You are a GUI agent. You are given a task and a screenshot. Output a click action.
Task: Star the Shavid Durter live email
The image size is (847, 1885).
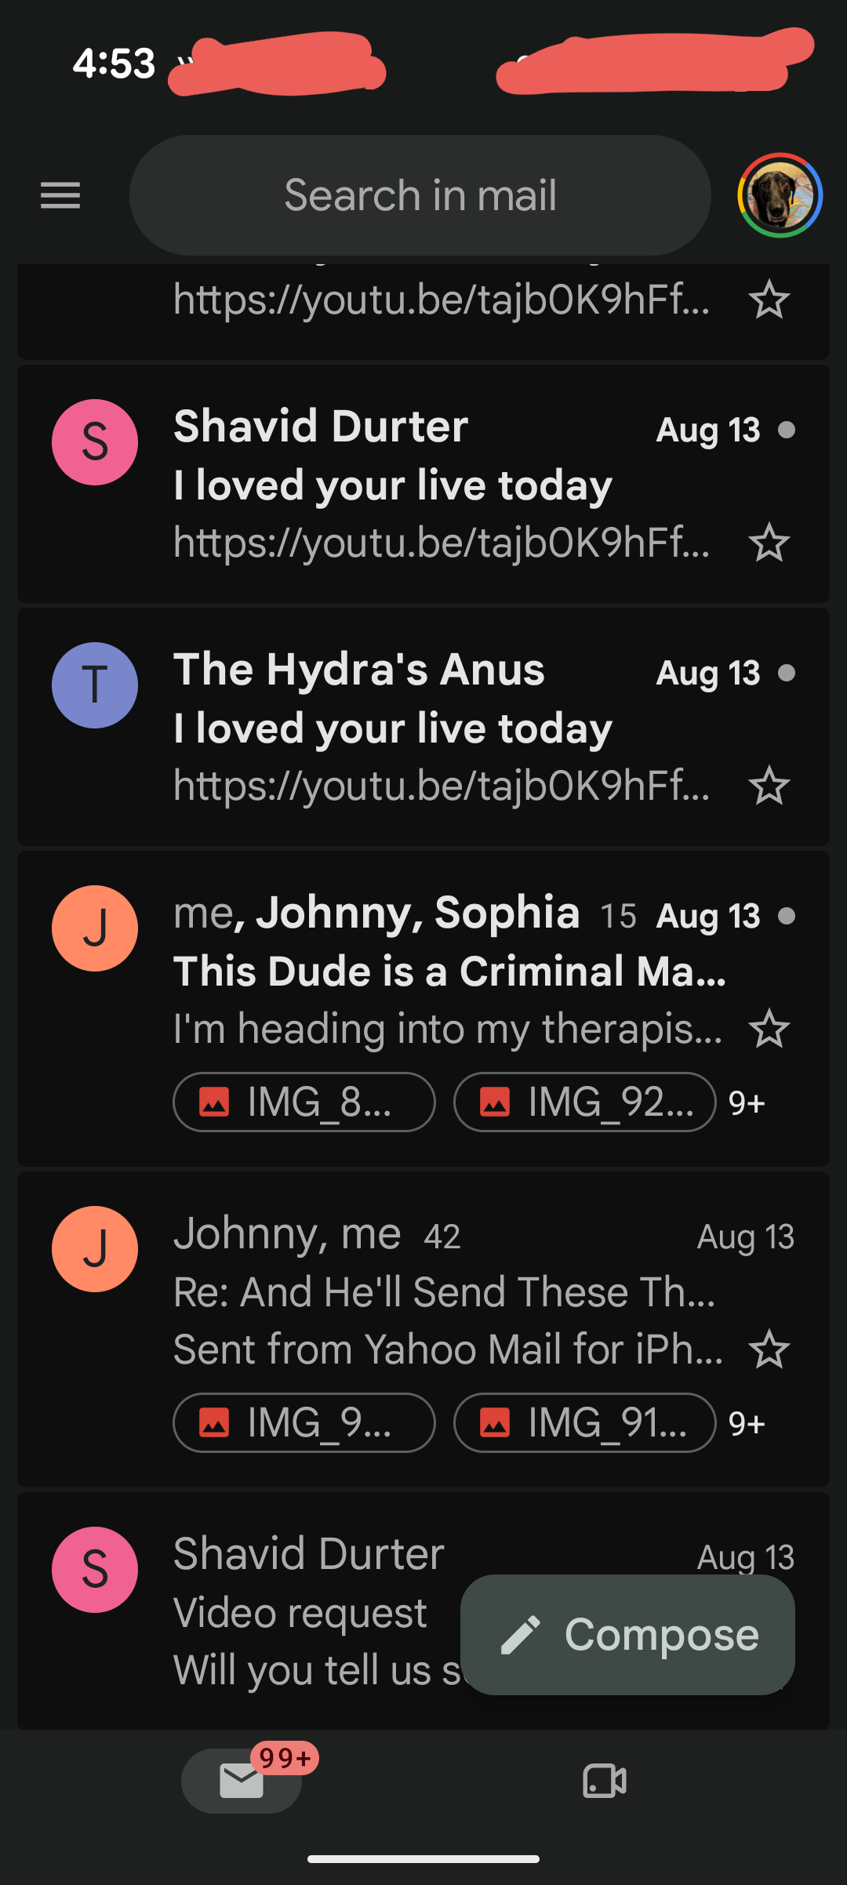pyautogui.click(x=769, y=543)
